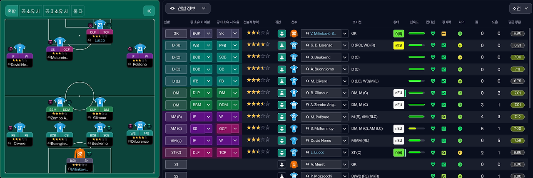Select Lucca's number 27 shirt on the pitch

click(x=100, y=24)
